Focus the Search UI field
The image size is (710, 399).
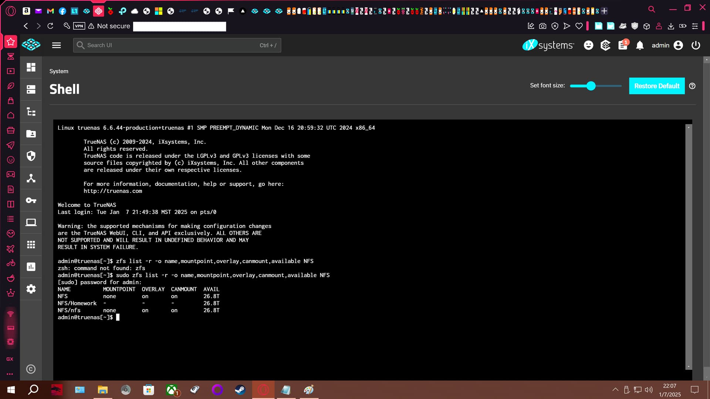click(x=177, y=45)
